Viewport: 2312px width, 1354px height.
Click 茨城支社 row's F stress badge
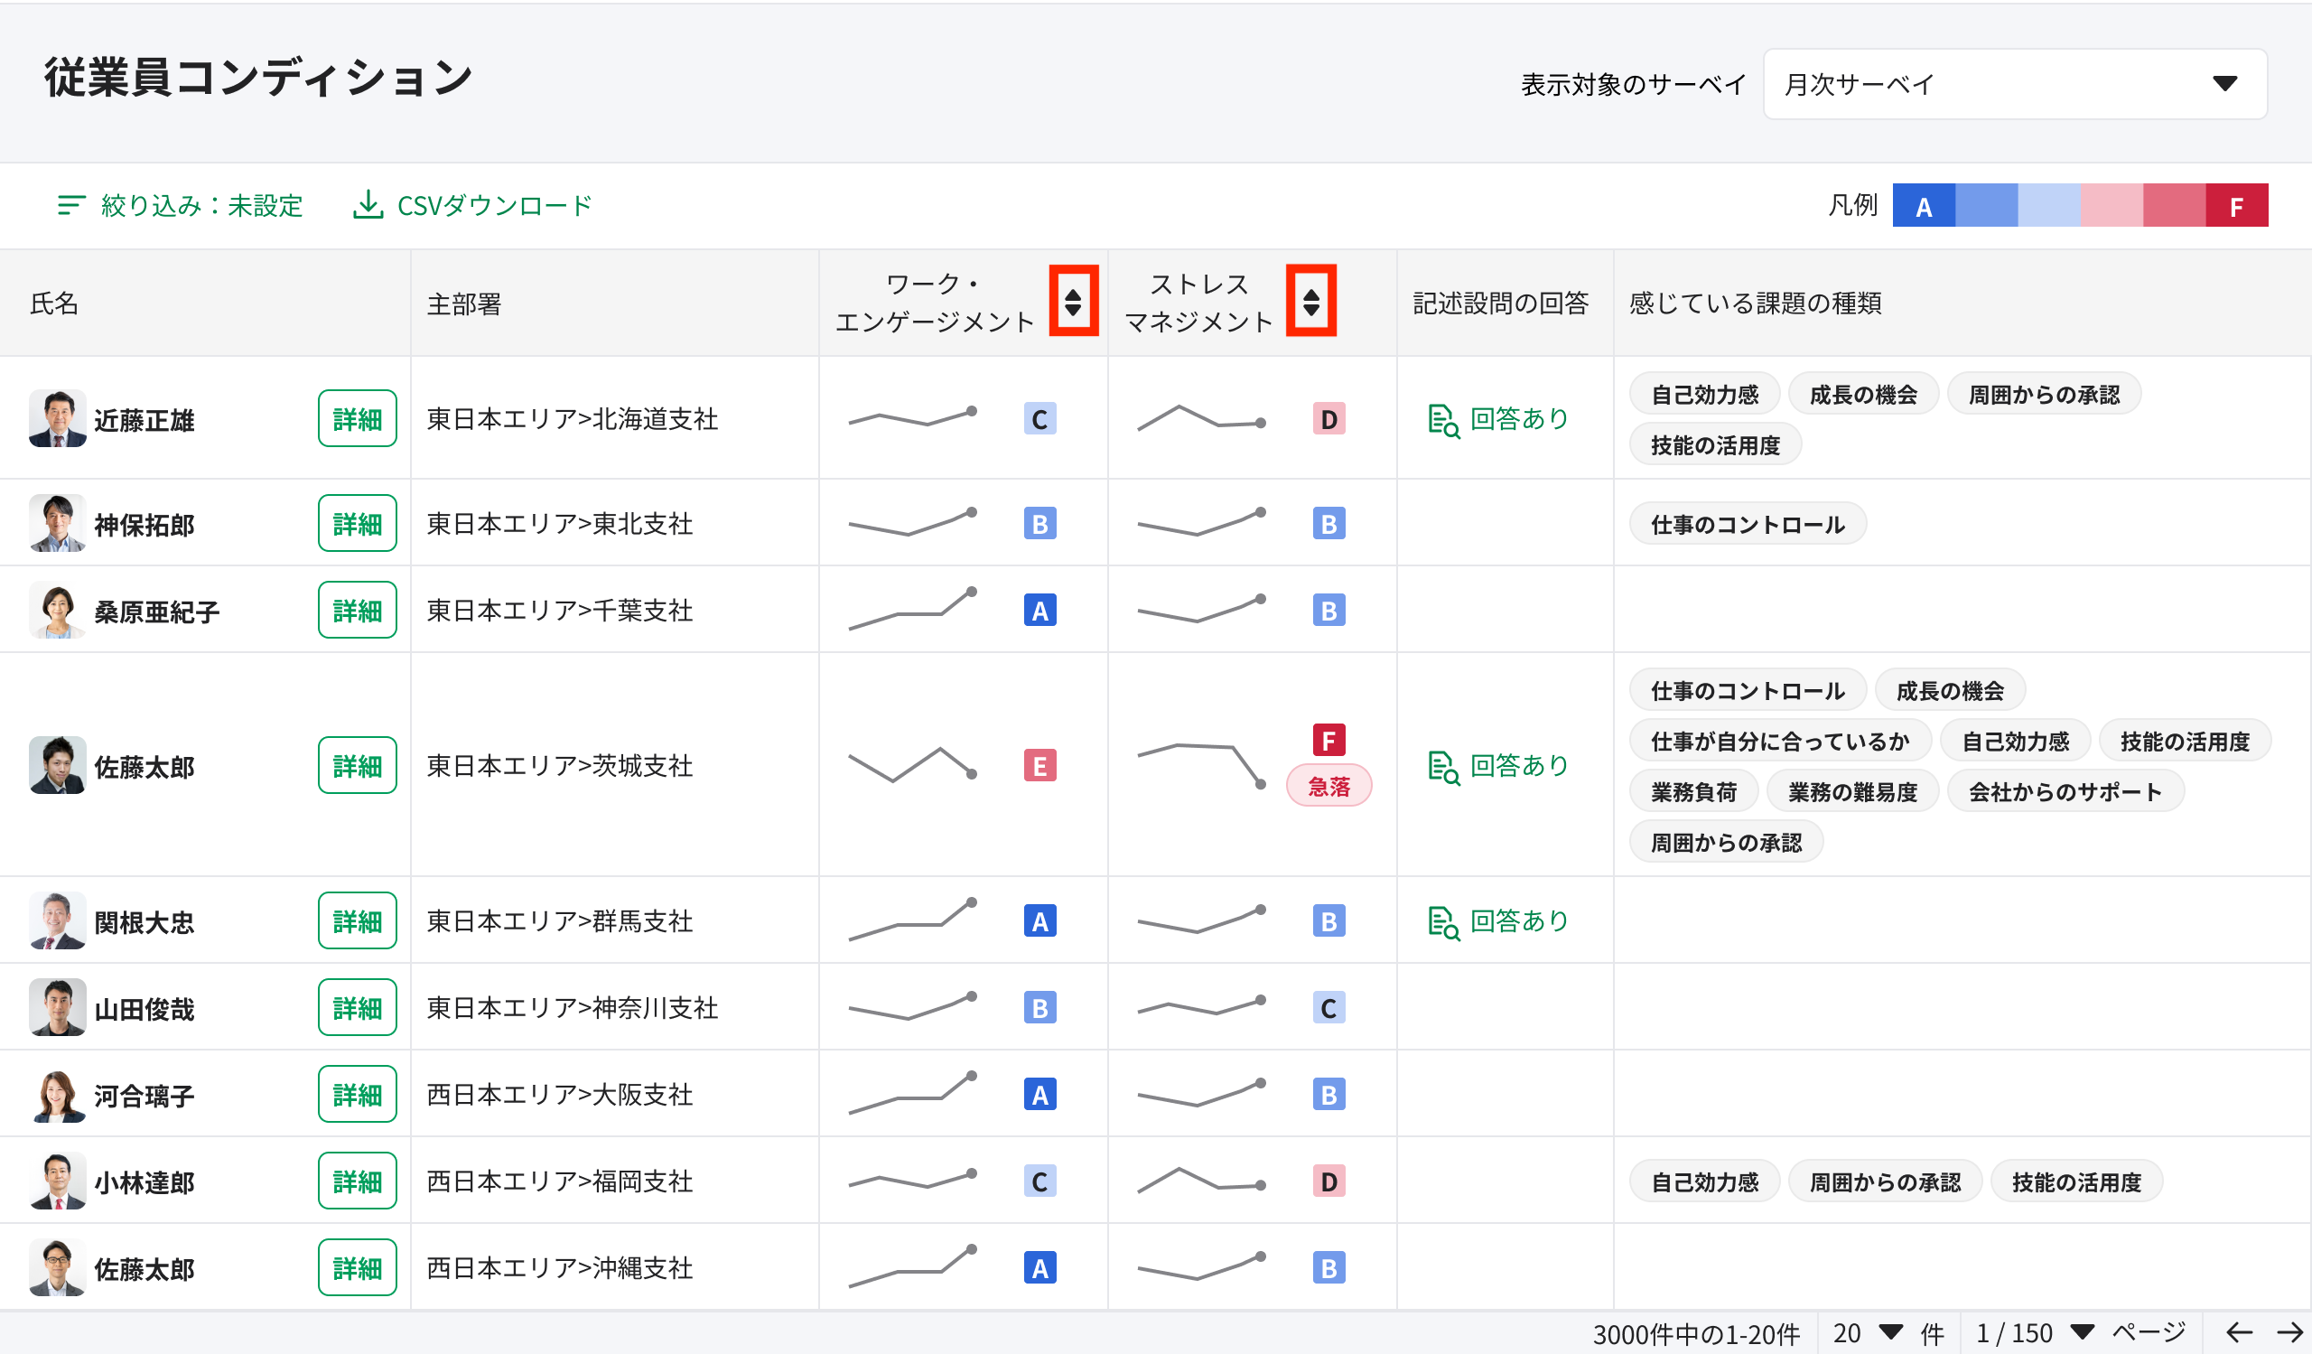[1328, 741]
